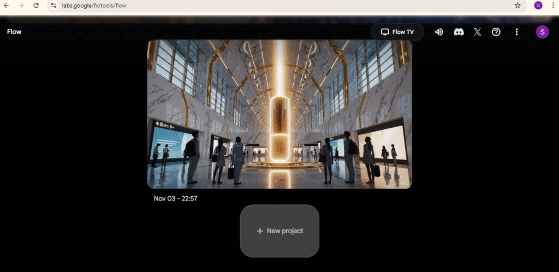Go back to the previous page
The height and width of the screenshot is (272, 559).
[x=7, y=5]
